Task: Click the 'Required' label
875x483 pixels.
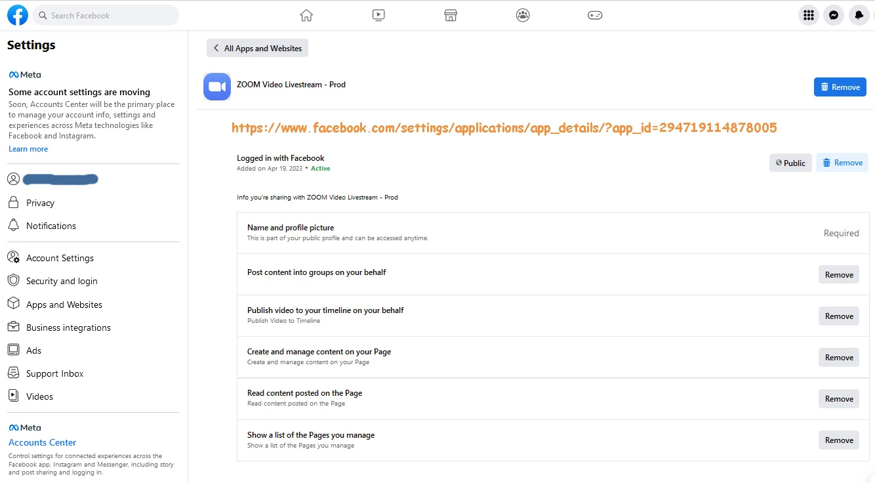Action: coord(842,233)
